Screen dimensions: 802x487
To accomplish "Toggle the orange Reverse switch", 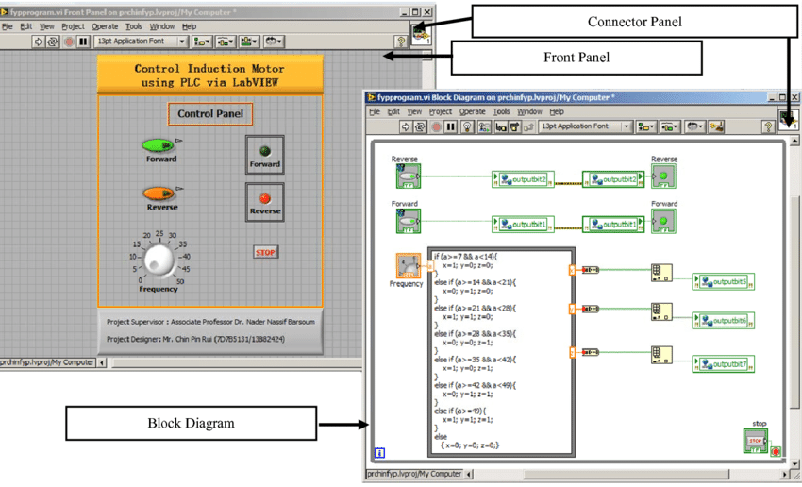I will tap(158, 193).
